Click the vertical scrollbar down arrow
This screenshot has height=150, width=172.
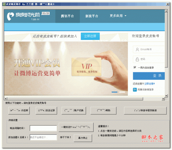[166, 96]
